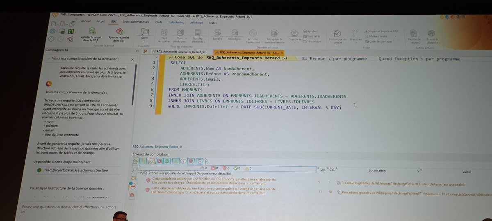Click the chat question input field
Image resolution: width=492 pixels, height=221 pixels.
tap(72, 209)
